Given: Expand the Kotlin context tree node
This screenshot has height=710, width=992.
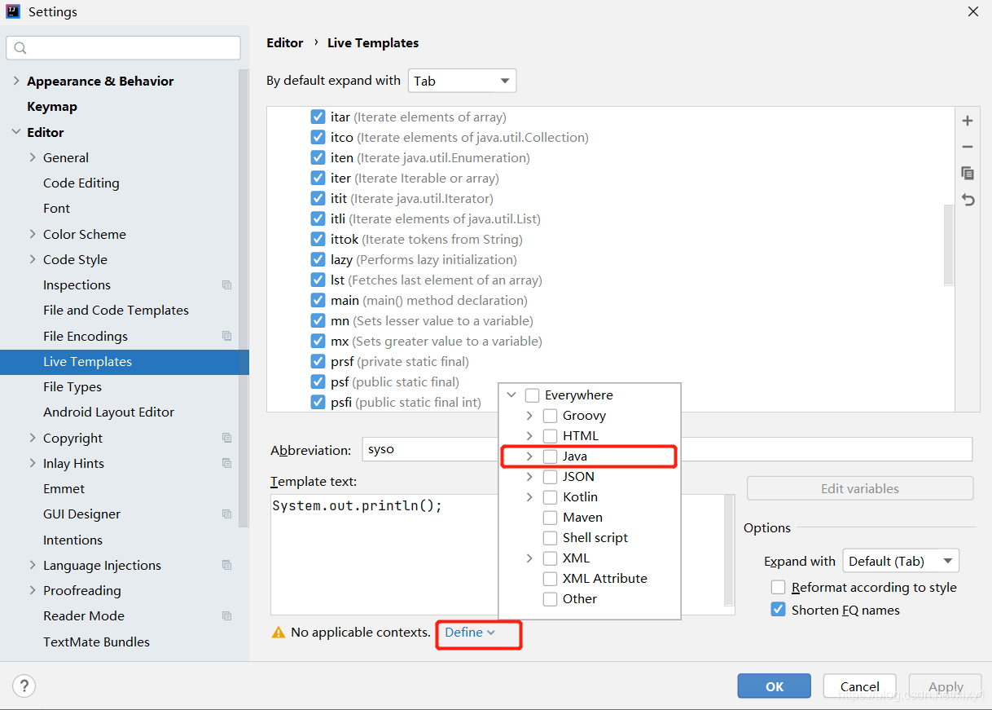Looking at the screenshot, I should pos(529,496).
